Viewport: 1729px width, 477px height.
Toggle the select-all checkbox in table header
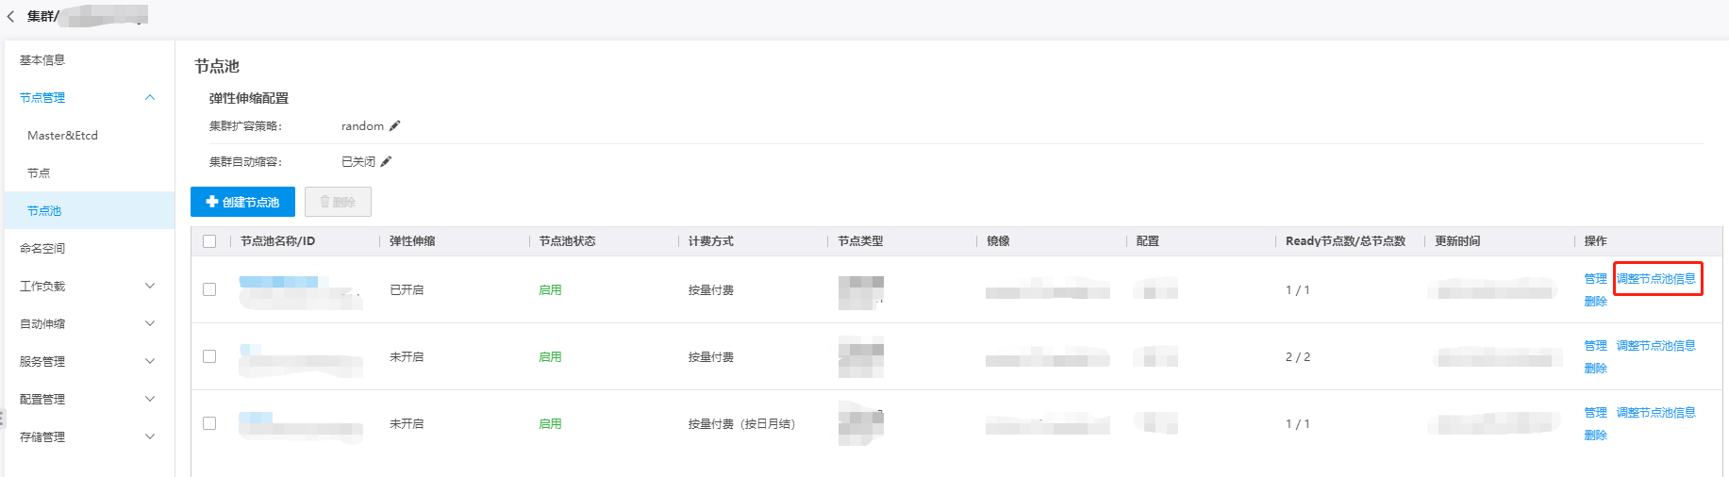[209, 241]
